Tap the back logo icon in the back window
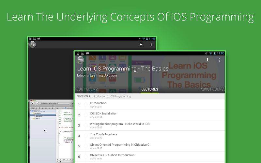The image size is (261, 163). pos(33,44)
